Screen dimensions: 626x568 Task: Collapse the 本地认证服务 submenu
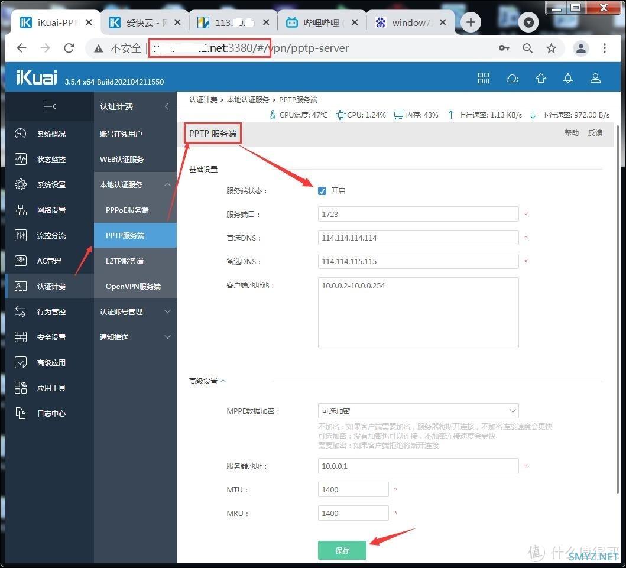[168, 184]
